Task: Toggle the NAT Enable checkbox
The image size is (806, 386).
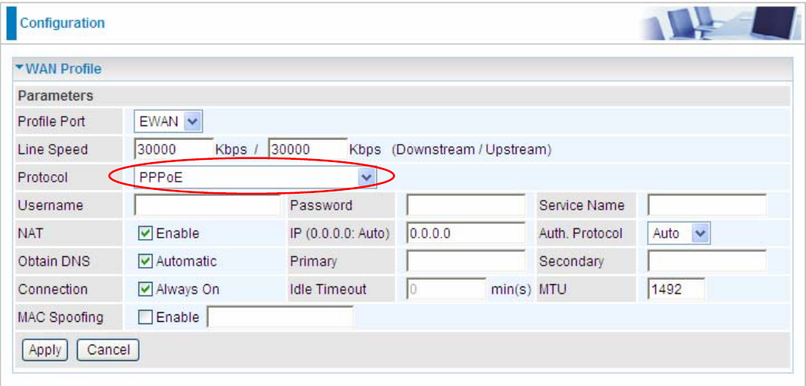Action: point(146,234)
